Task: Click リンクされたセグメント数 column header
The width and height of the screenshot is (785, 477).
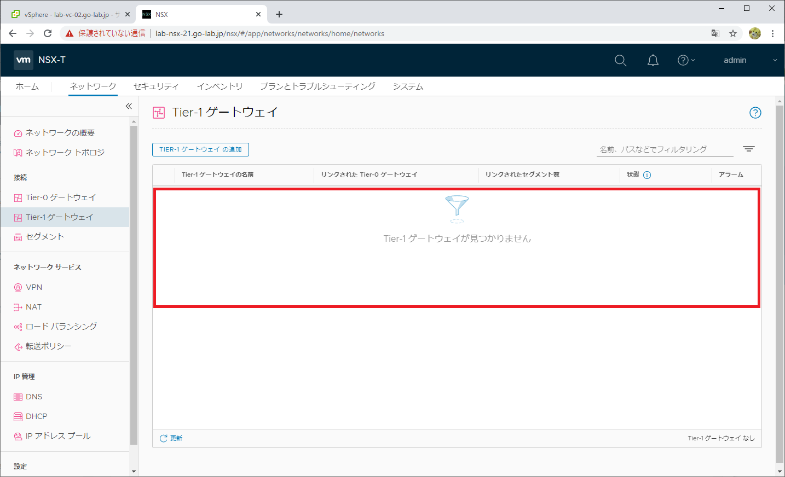Action: [x=522, y=174]
